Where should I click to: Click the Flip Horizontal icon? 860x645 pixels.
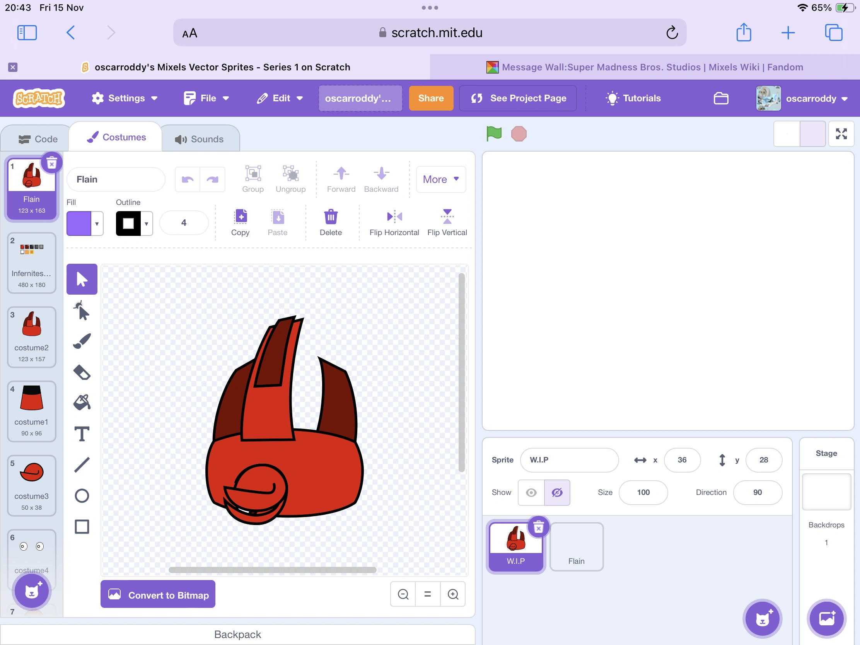394,217
